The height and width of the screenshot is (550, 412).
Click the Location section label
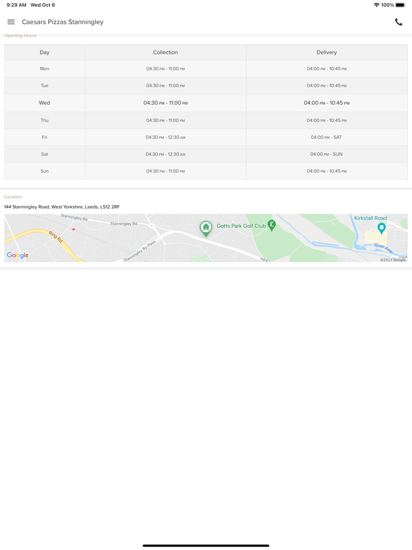13,197
